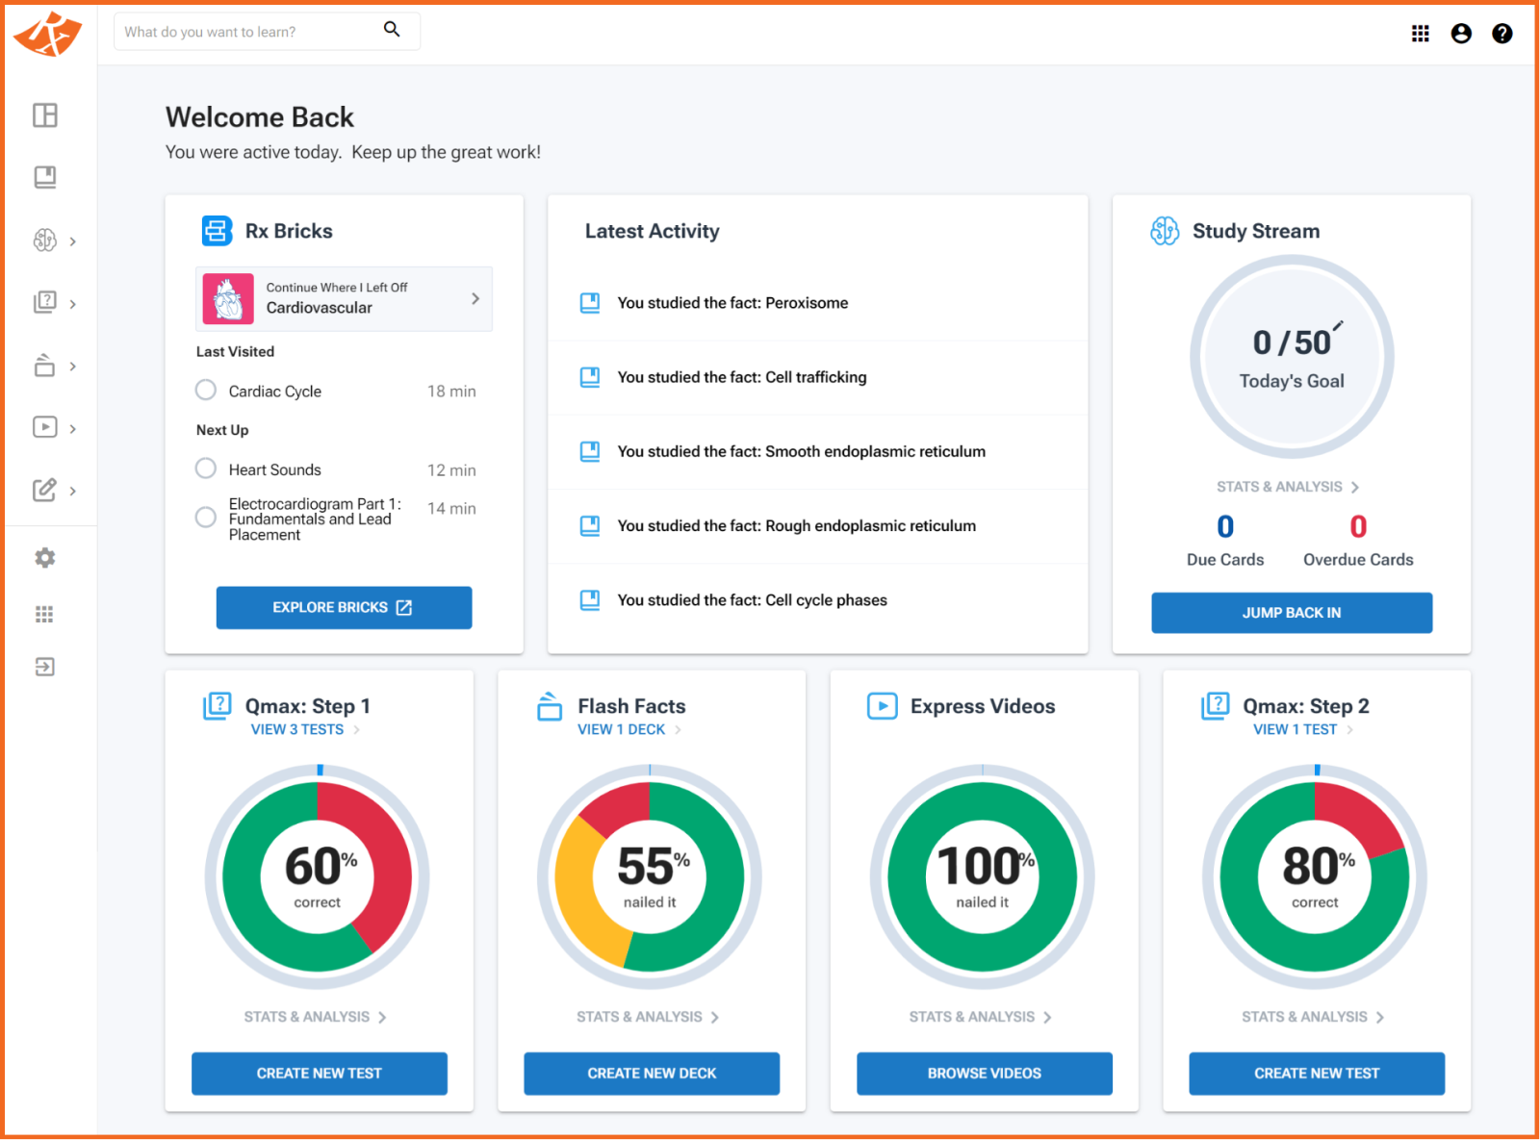The height and width of the screenshot is (1140, 1540).
Task: Click the search magnifier icon
Action: (x=392, y=30)
